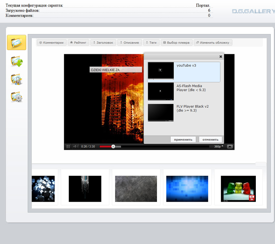
Task: Open the gummy bears YouTube thumbnail
Action: click(238, 189)
